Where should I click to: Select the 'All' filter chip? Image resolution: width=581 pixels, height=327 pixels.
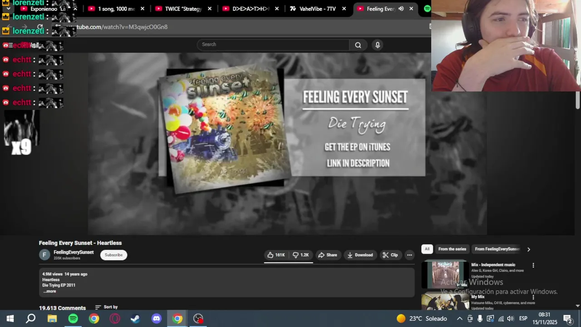[427, 249]
